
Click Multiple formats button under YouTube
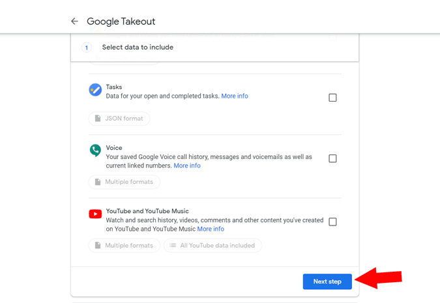pos(125,246)
